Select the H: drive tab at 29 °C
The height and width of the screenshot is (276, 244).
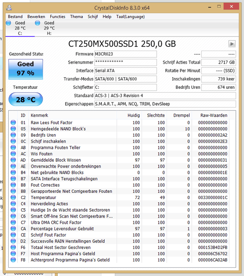[50, 28]
